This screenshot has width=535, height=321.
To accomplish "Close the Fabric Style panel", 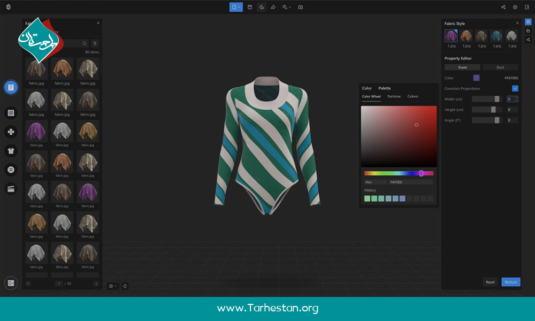I will click(517, 23).
